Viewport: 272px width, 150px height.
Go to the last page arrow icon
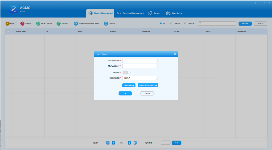(135, 143)
